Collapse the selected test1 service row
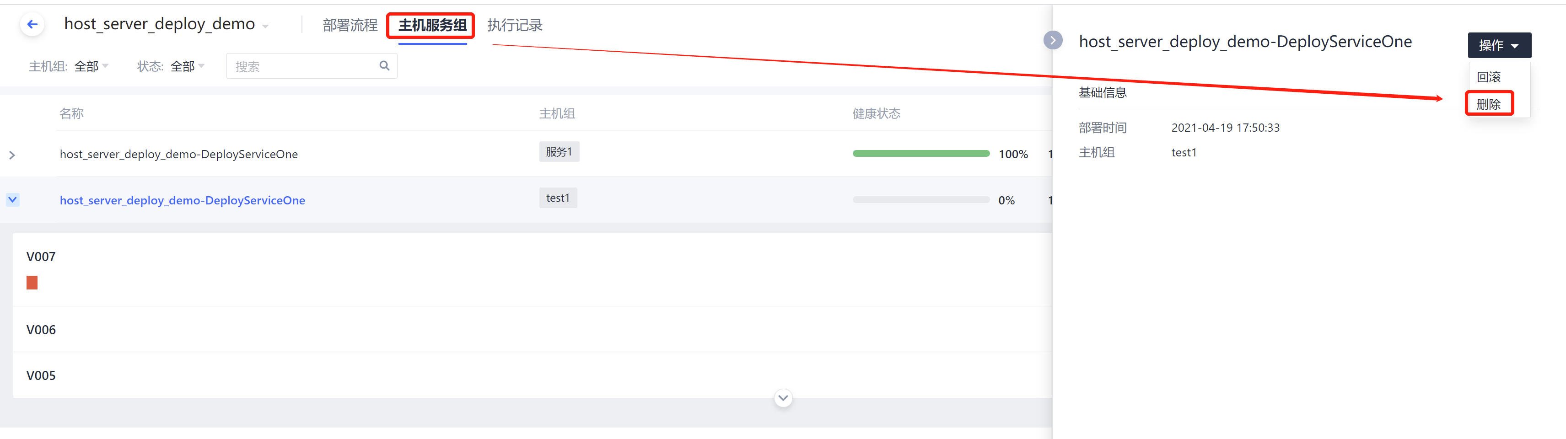Screen dimensions: 1566x439 pos(13,199)
